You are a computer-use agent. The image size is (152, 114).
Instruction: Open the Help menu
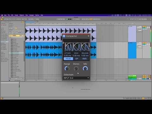pos(42,15)
